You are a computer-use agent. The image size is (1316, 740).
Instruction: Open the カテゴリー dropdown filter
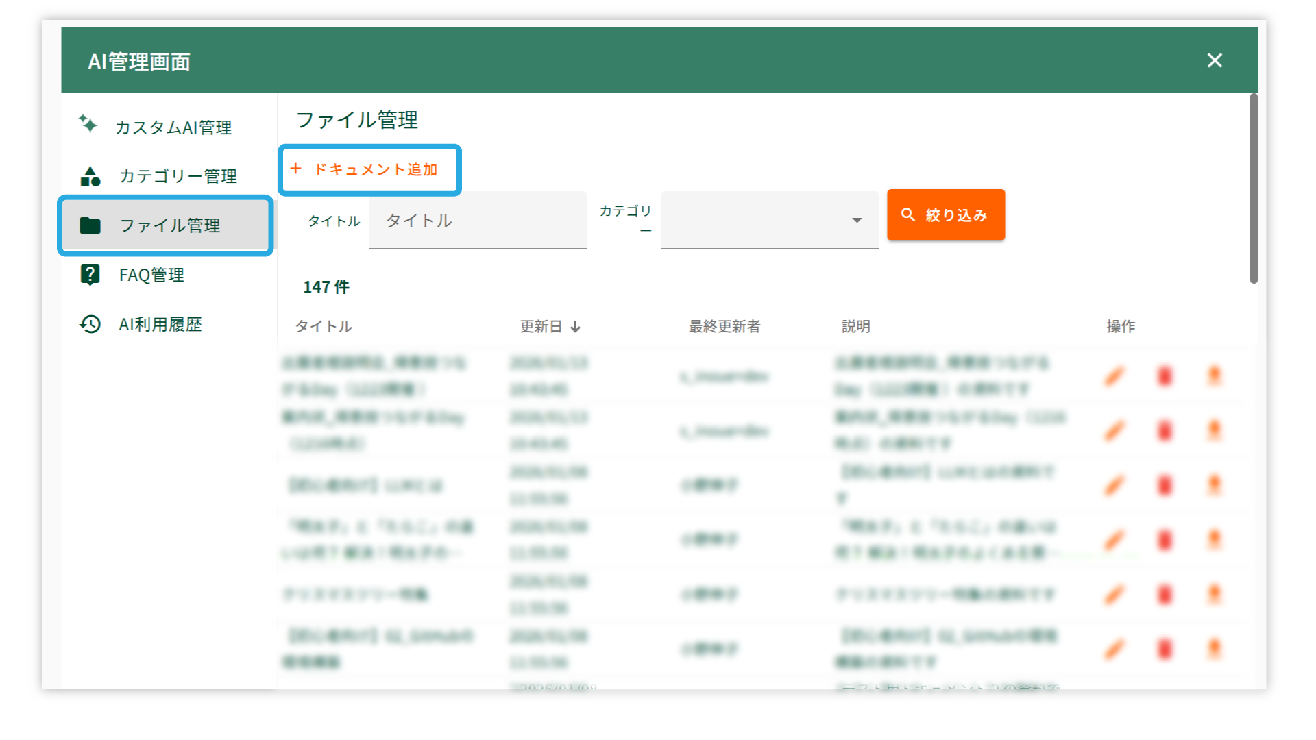769,220
